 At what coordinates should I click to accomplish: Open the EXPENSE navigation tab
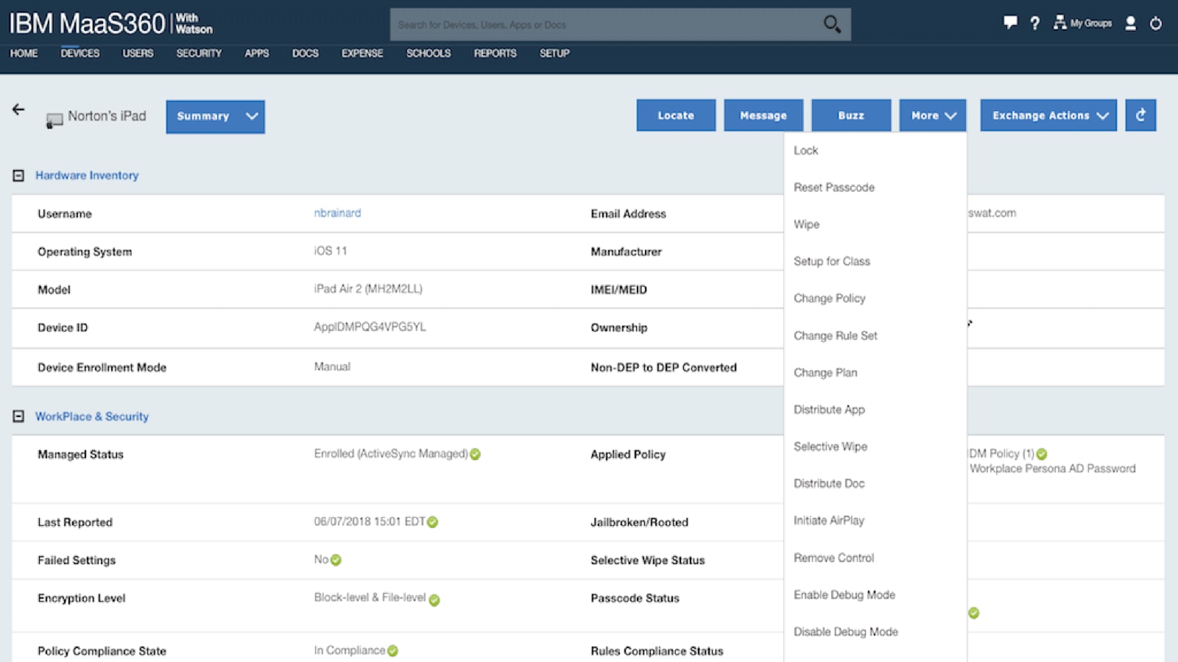362,53
